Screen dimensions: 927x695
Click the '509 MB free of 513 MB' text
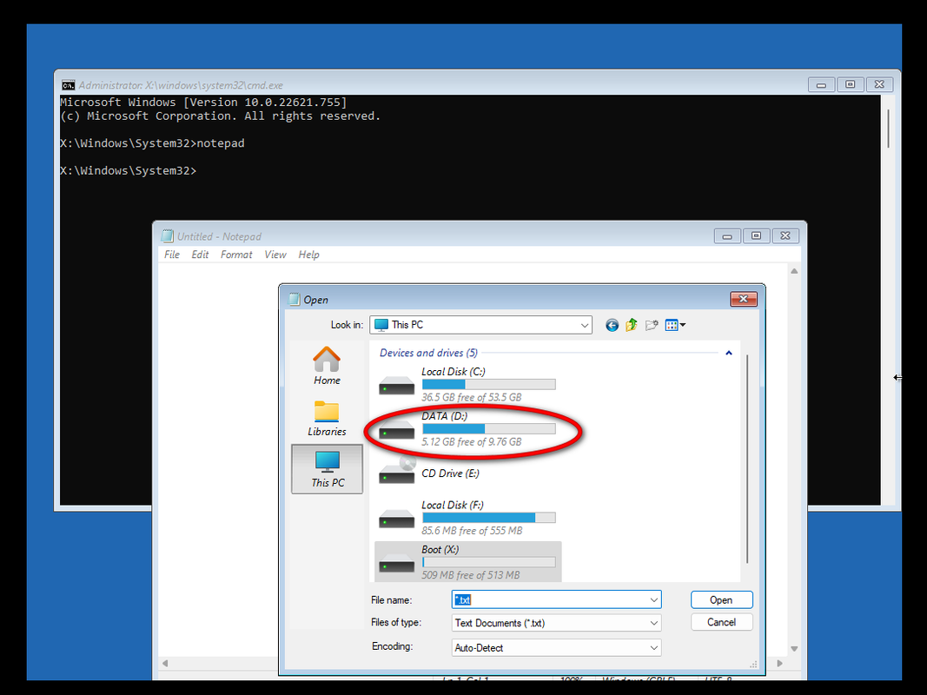pyautogui.click(x=471, y=575)
